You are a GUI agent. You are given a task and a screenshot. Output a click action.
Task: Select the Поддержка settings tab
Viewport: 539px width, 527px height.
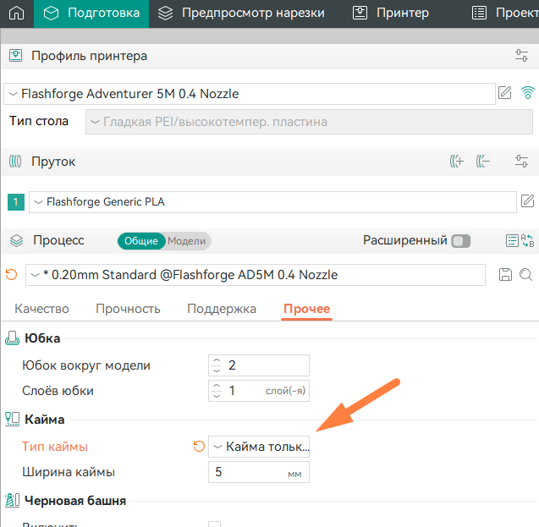pos(222,309)
